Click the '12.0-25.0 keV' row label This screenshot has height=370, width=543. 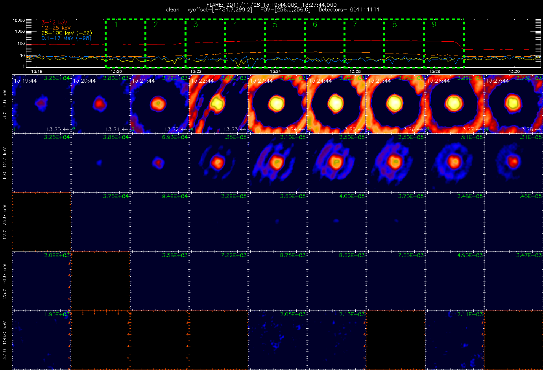tap(5, 222)
